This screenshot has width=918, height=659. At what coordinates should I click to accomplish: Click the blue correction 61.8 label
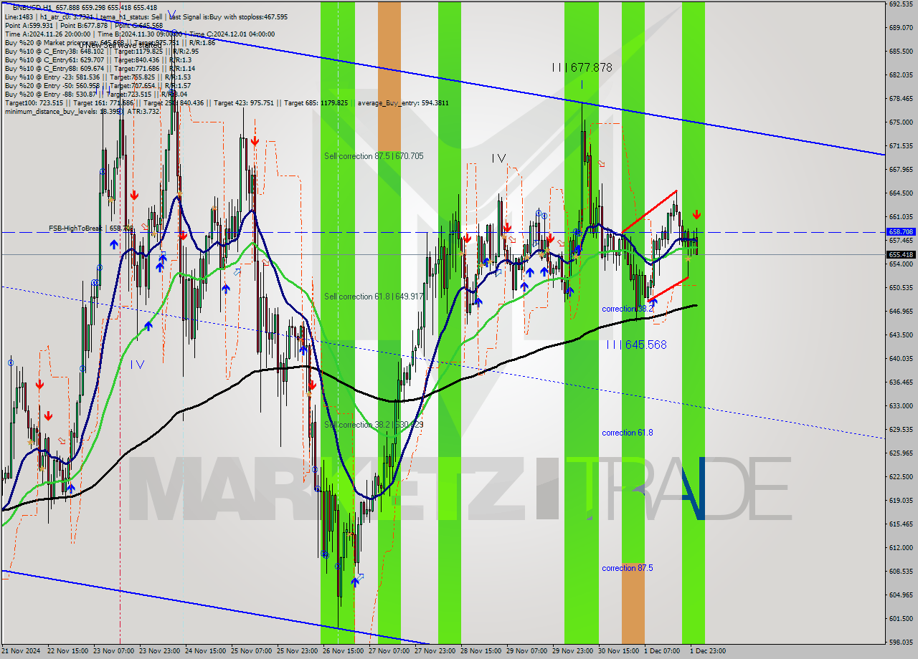(628, 433)
